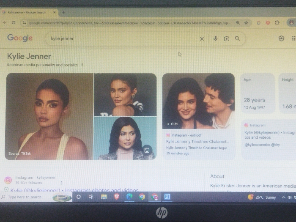Play the 0:31 Instagram video
The image size is (296, 222).
[x=198, y=101]
